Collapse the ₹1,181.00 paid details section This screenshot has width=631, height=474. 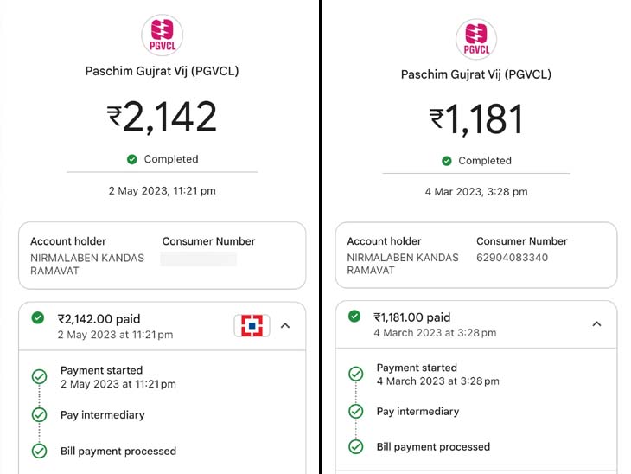tap(596, 323)
